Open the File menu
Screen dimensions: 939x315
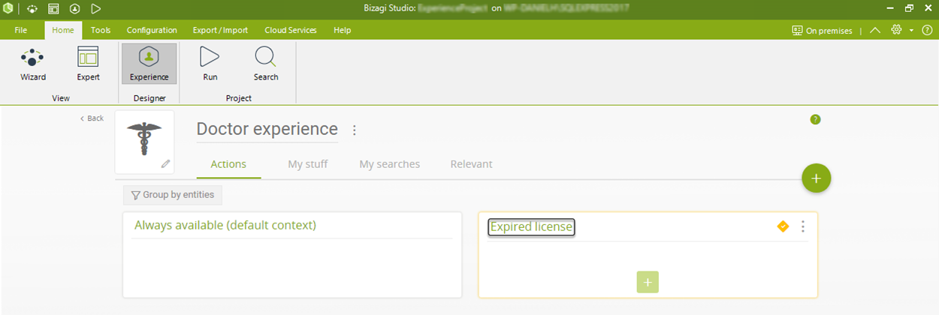coord(21,31)
